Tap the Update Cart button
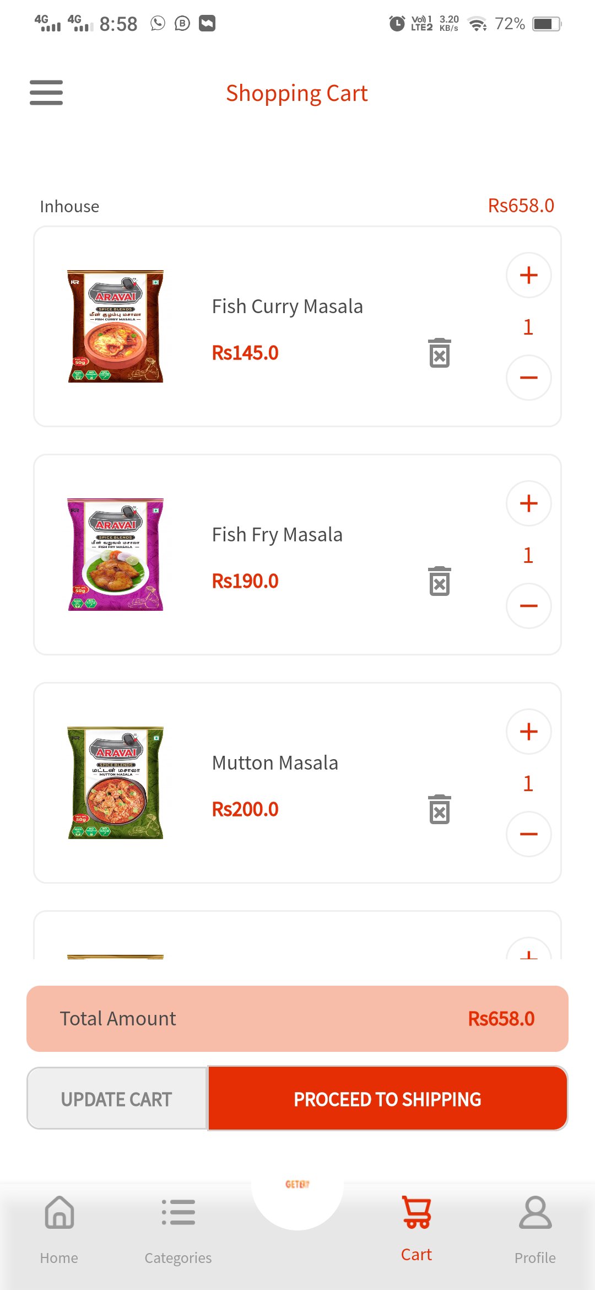595x1290 pixels. 117,1099
